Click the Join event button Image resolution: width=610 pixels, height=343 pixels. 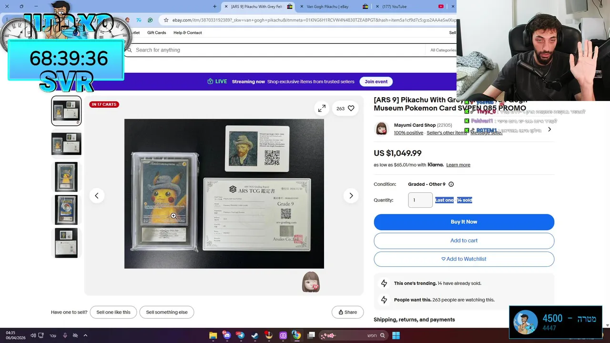[376, 81]
